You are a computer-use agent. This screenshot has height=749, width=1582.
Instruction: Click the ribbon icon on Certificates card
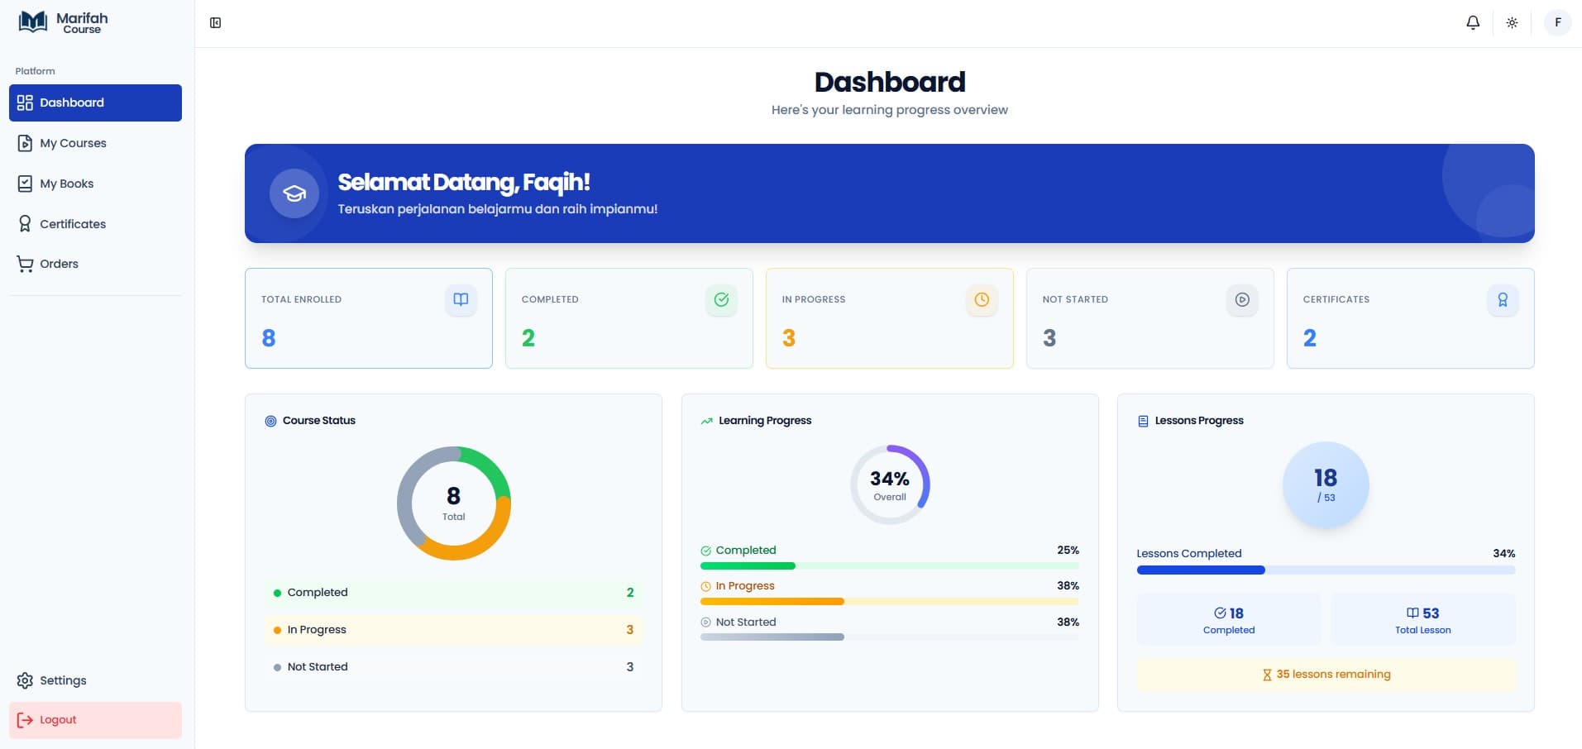click(1503, 299)
